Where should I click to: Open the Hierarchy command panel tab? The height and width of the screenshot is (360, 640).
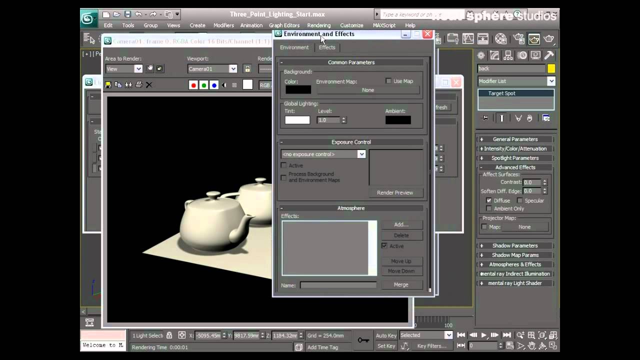coord(508,55)
